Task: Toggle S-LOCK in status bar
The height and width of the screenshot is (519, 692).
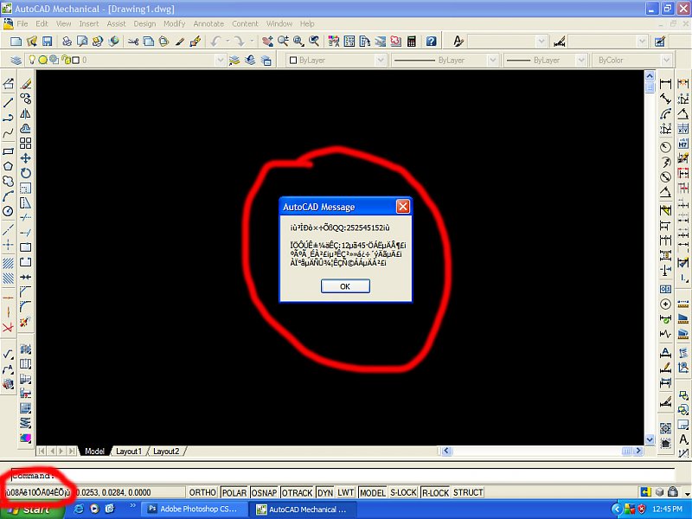Action: click(403, 492)
